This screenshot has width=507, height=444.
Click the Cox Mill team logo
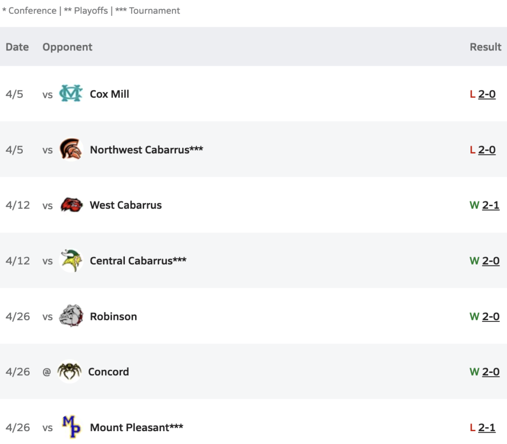[71, 93]
